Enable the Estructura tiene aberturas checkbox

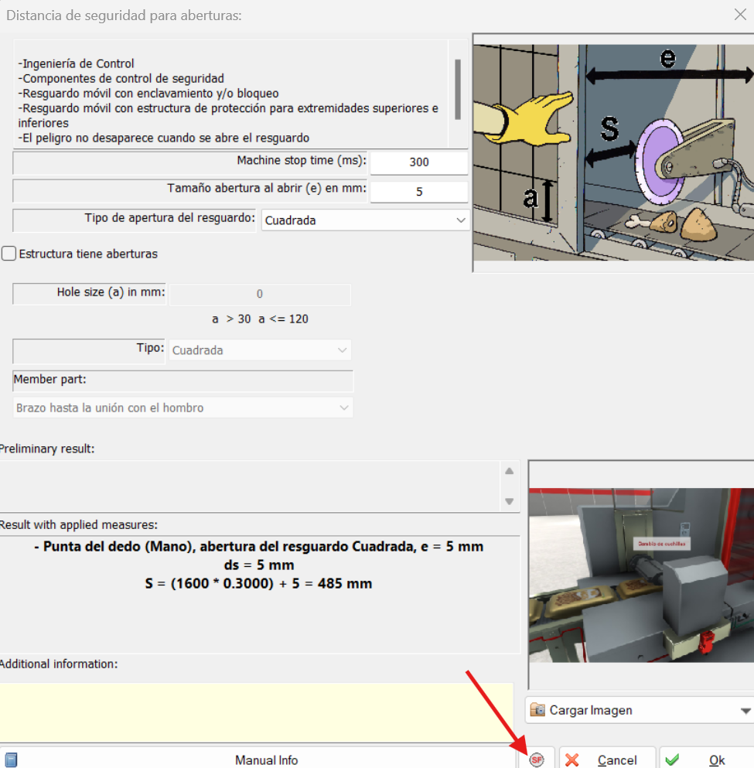[9, 254]
